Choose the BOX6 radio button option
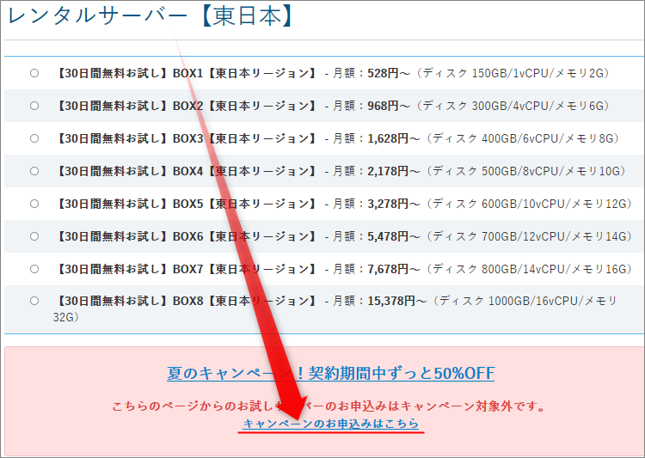 [x=34, y=236]
